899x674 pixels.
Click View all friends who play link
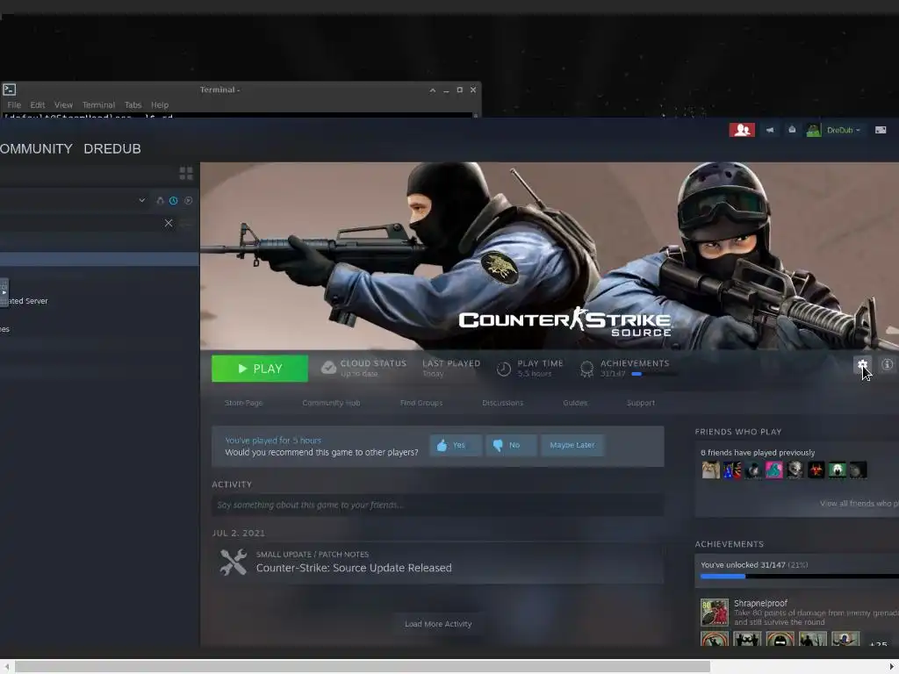coord(859,504)
